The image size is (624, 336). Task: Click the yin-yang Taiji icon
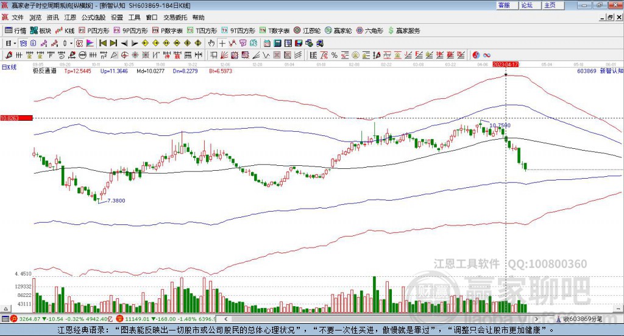[475, 55]
